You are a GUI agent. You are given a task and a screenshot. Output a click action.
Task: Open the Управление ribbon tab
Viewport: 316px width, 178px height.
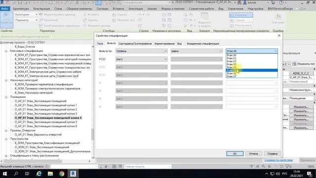(x=236, y=9)
